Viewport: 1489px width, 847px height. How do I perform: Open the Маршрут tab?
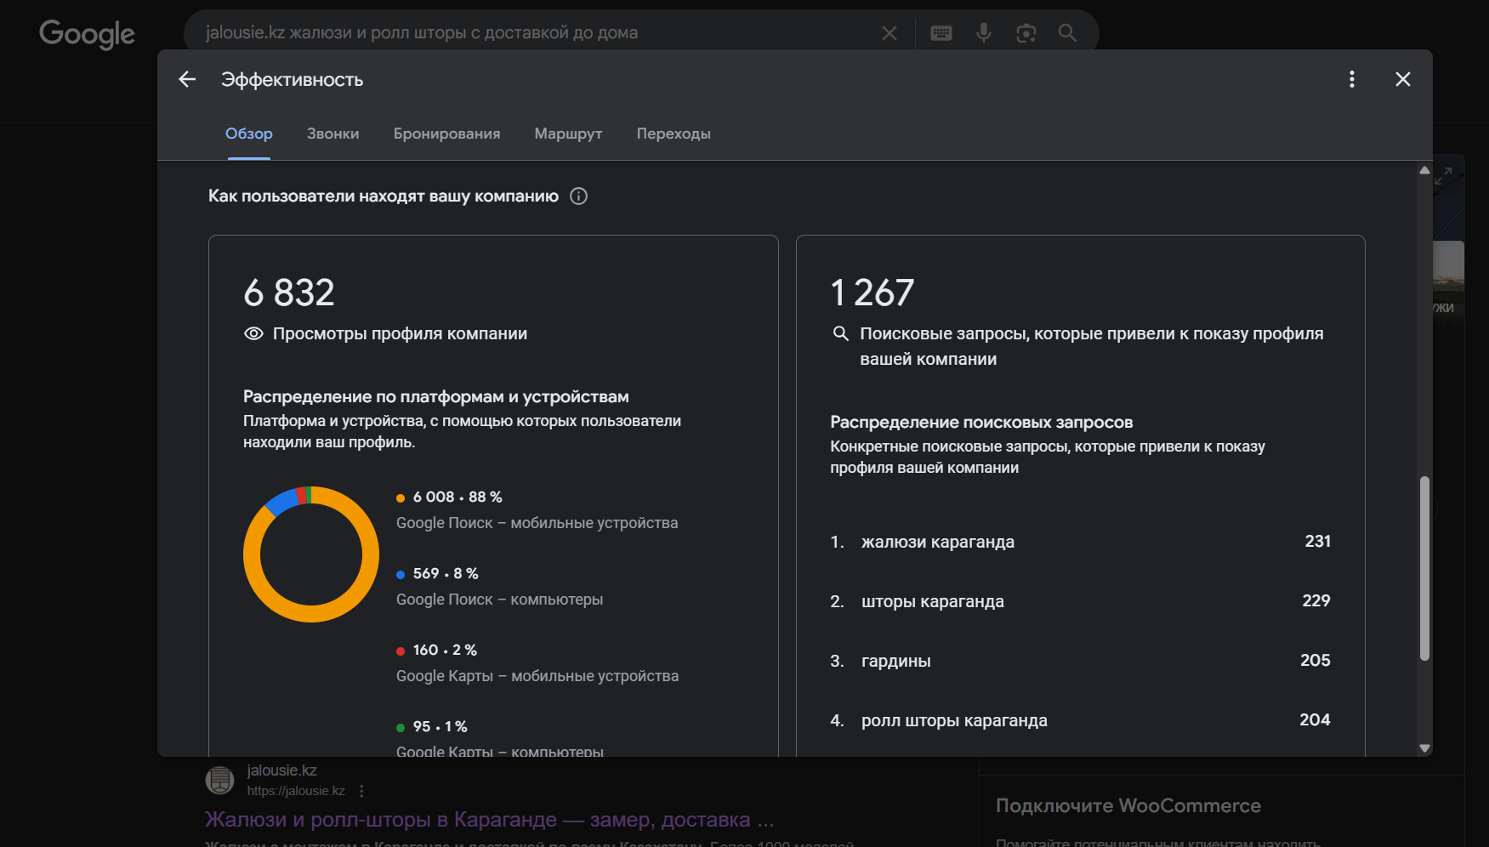[x=568, y=134]
